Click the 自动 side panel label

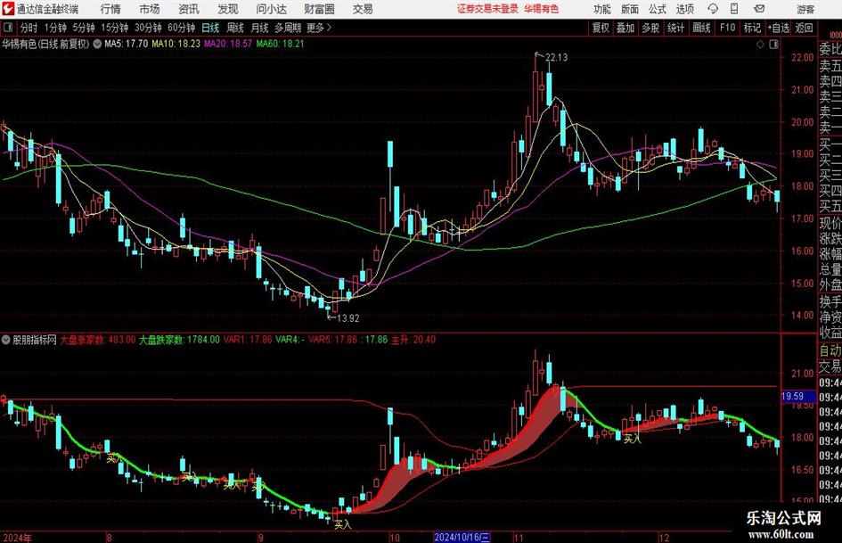(x=830, y=351)
